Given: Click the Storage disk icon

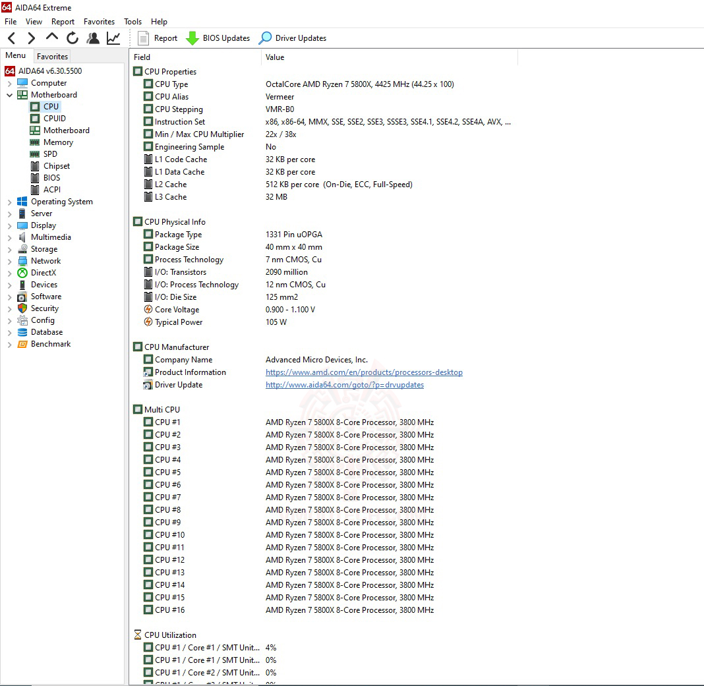Looking at the screenshot, I should (22, 249).
